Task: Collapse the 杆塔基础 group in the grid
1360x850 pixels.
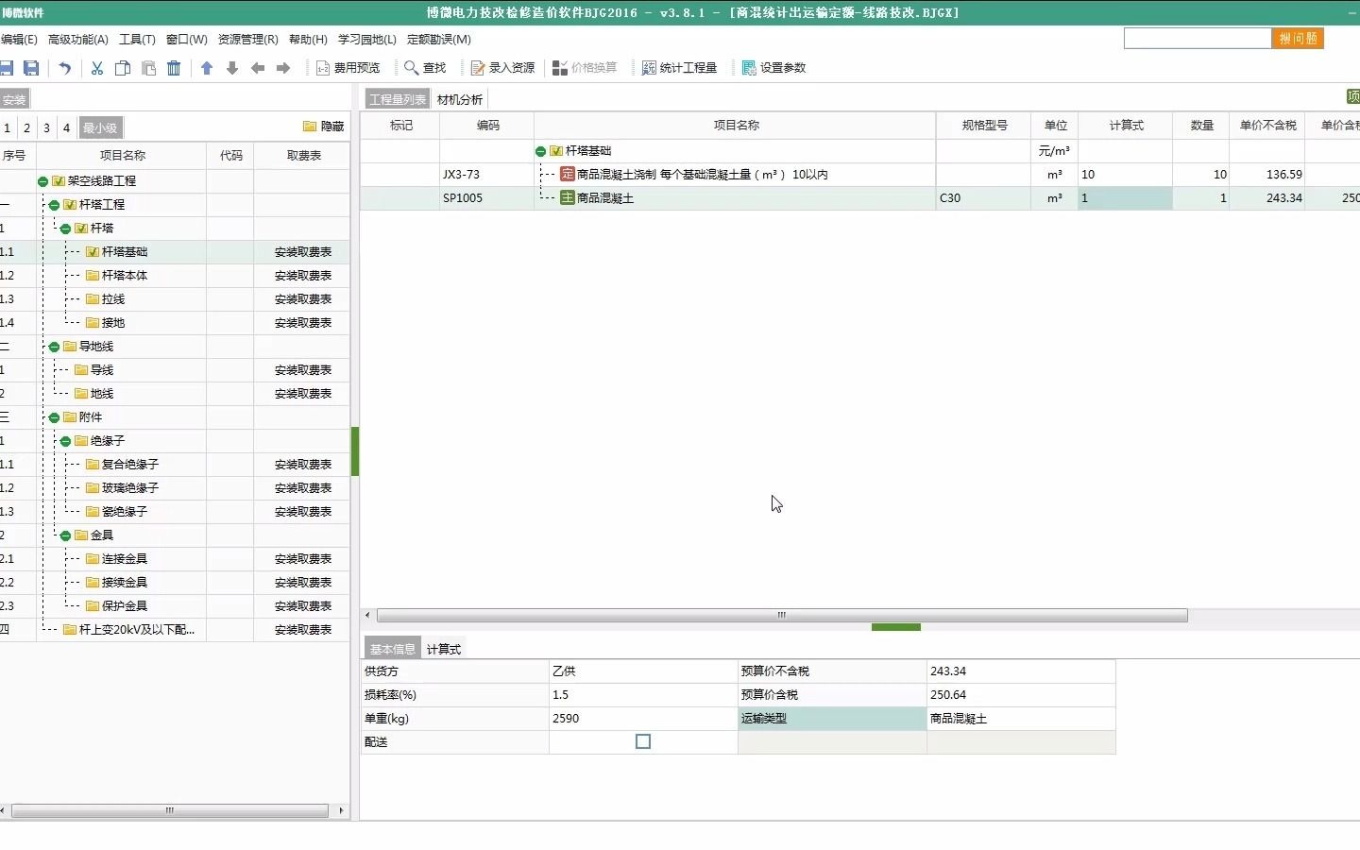Action: 540,150
